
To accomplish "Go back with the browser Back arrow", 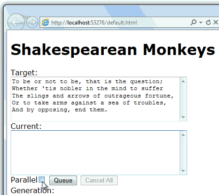I will click(16, 22).
